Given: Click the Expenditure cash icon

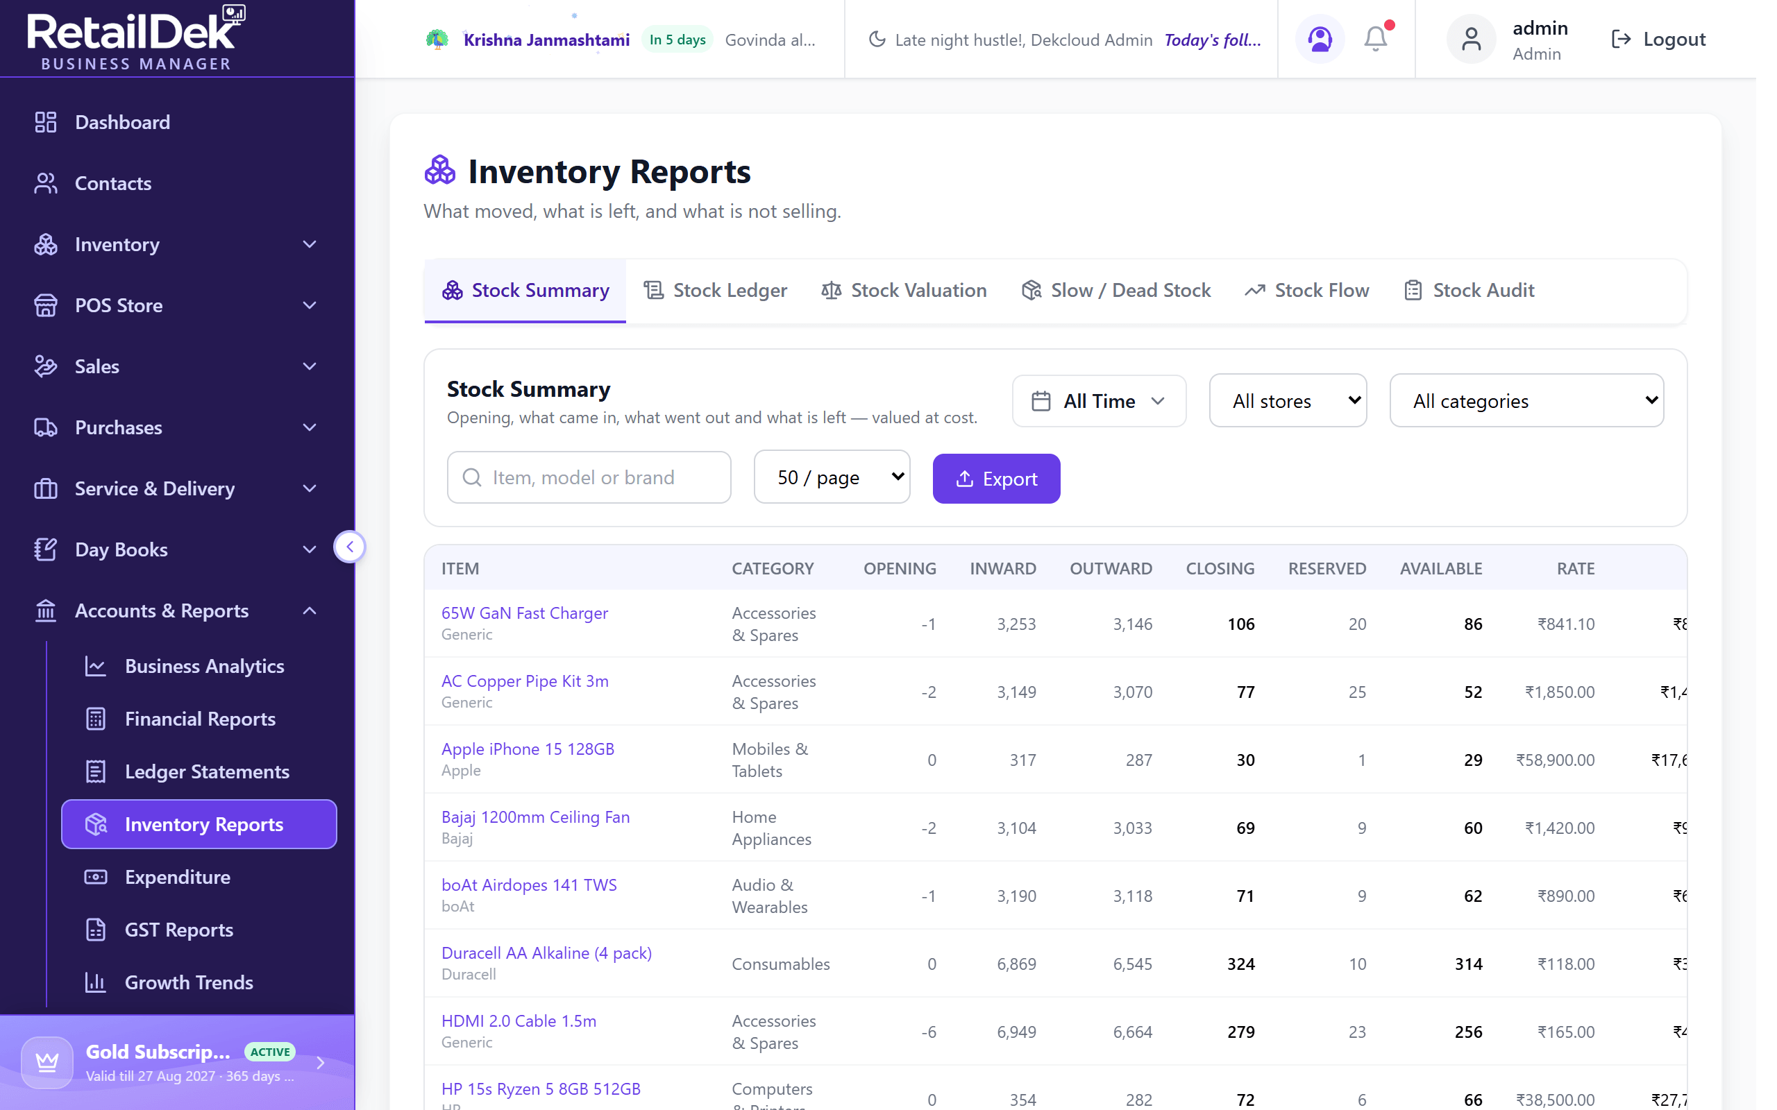Looking at the screenshot, I should 96,878.
